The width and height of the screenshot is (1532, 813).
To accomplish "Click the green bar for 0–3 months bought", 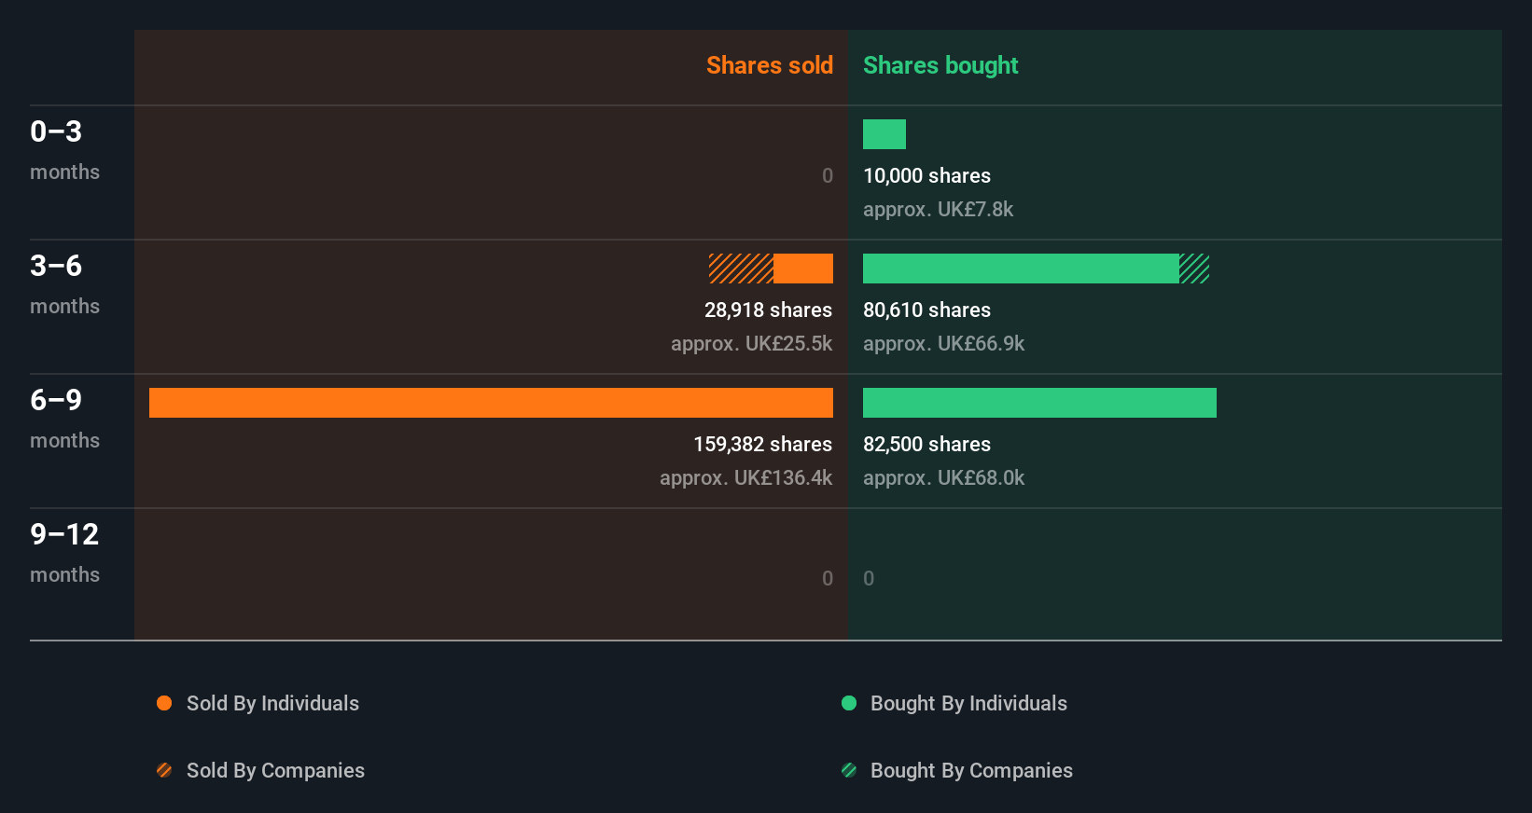I will (x=884, y=134).
